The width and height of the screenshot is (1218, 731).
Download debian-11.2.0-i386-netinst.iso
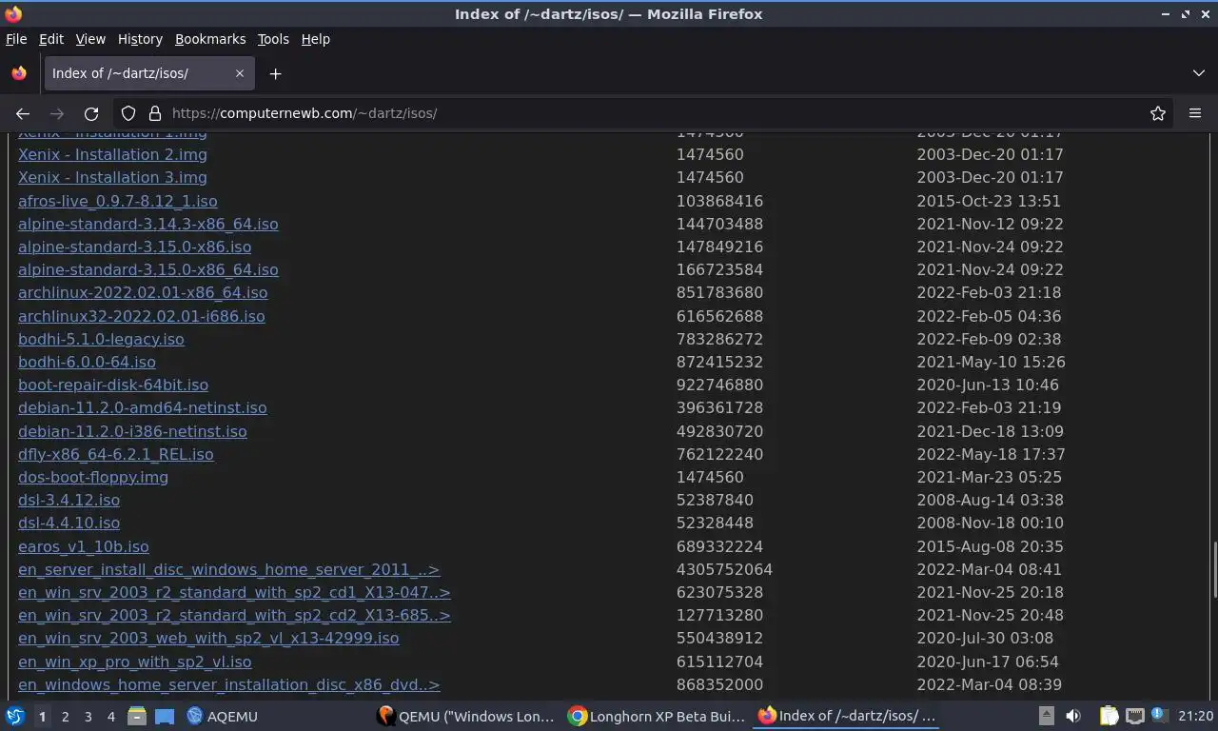pos(132,431)
